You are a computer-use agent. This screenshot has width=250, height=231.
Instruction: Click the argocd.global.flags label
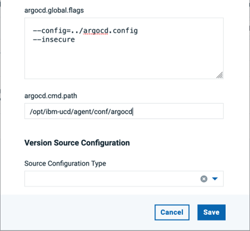pos(54,10)
